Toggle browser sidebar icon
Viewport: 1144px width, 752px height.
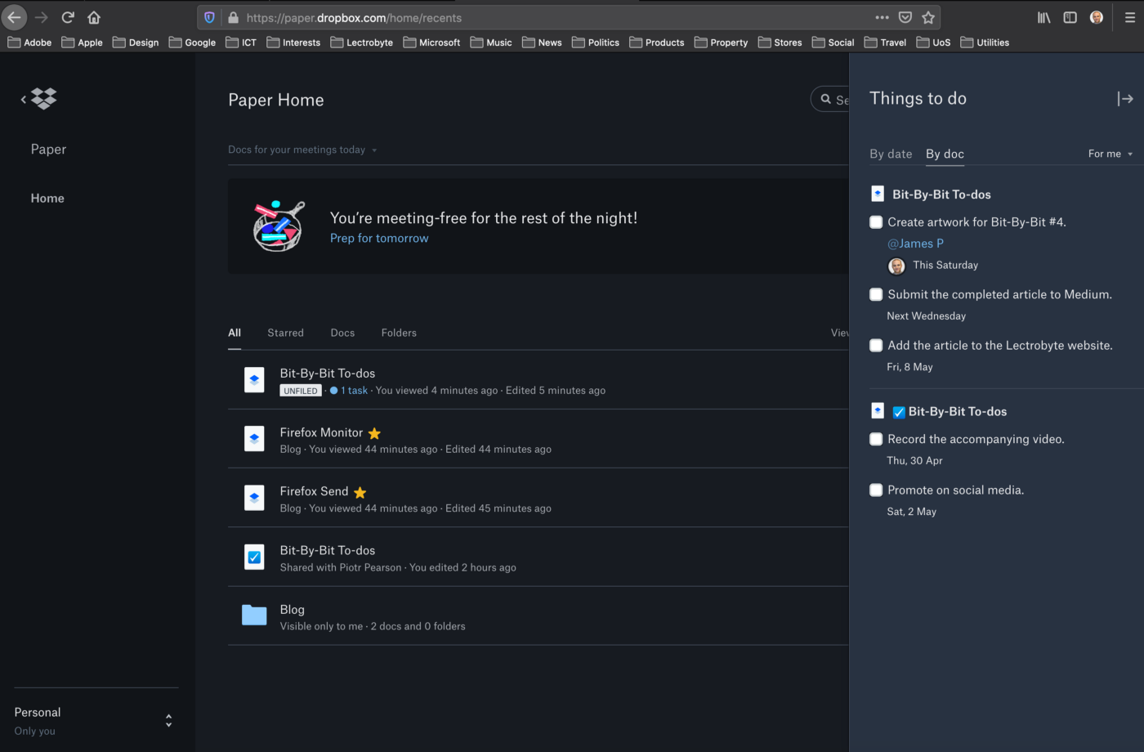[1070, 17]
